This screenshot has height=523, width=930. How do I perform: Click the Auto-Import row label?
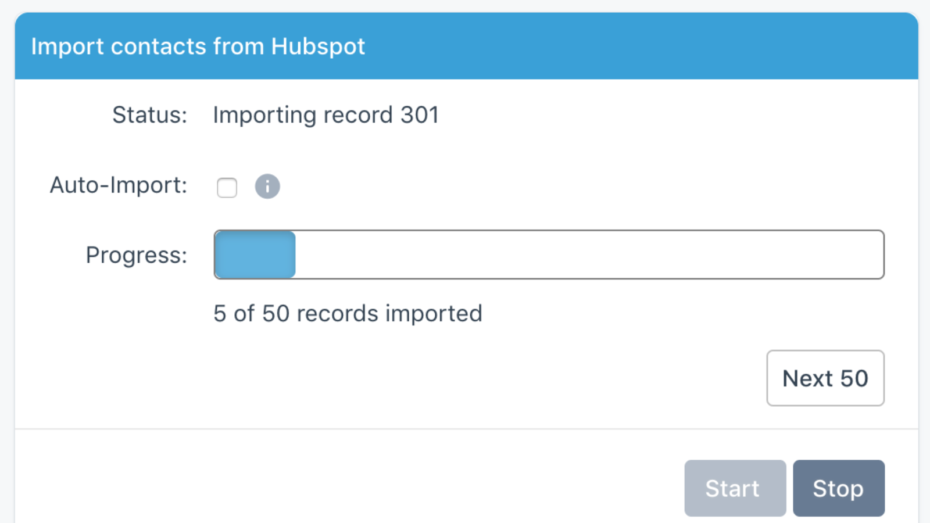point(117,185)
